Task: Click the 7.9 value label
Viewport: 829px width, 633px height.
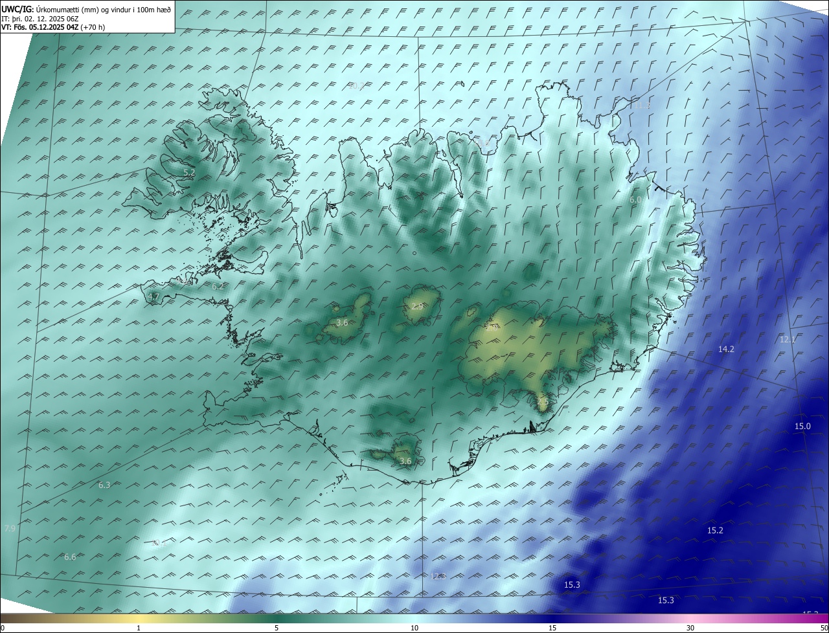Action: coord(10,529)
